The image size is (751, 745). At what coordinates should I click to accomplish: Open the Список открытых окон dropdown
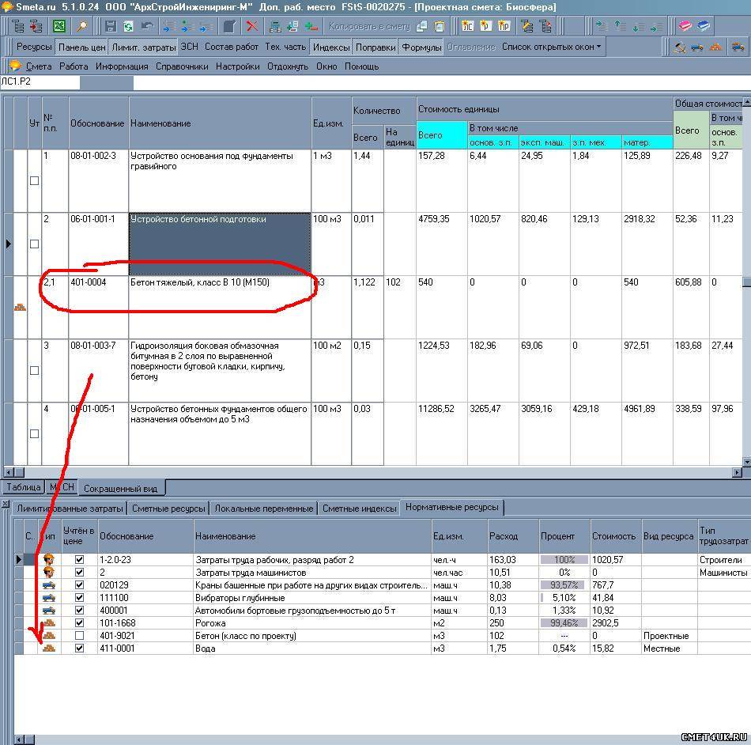(x=552, y=47)
